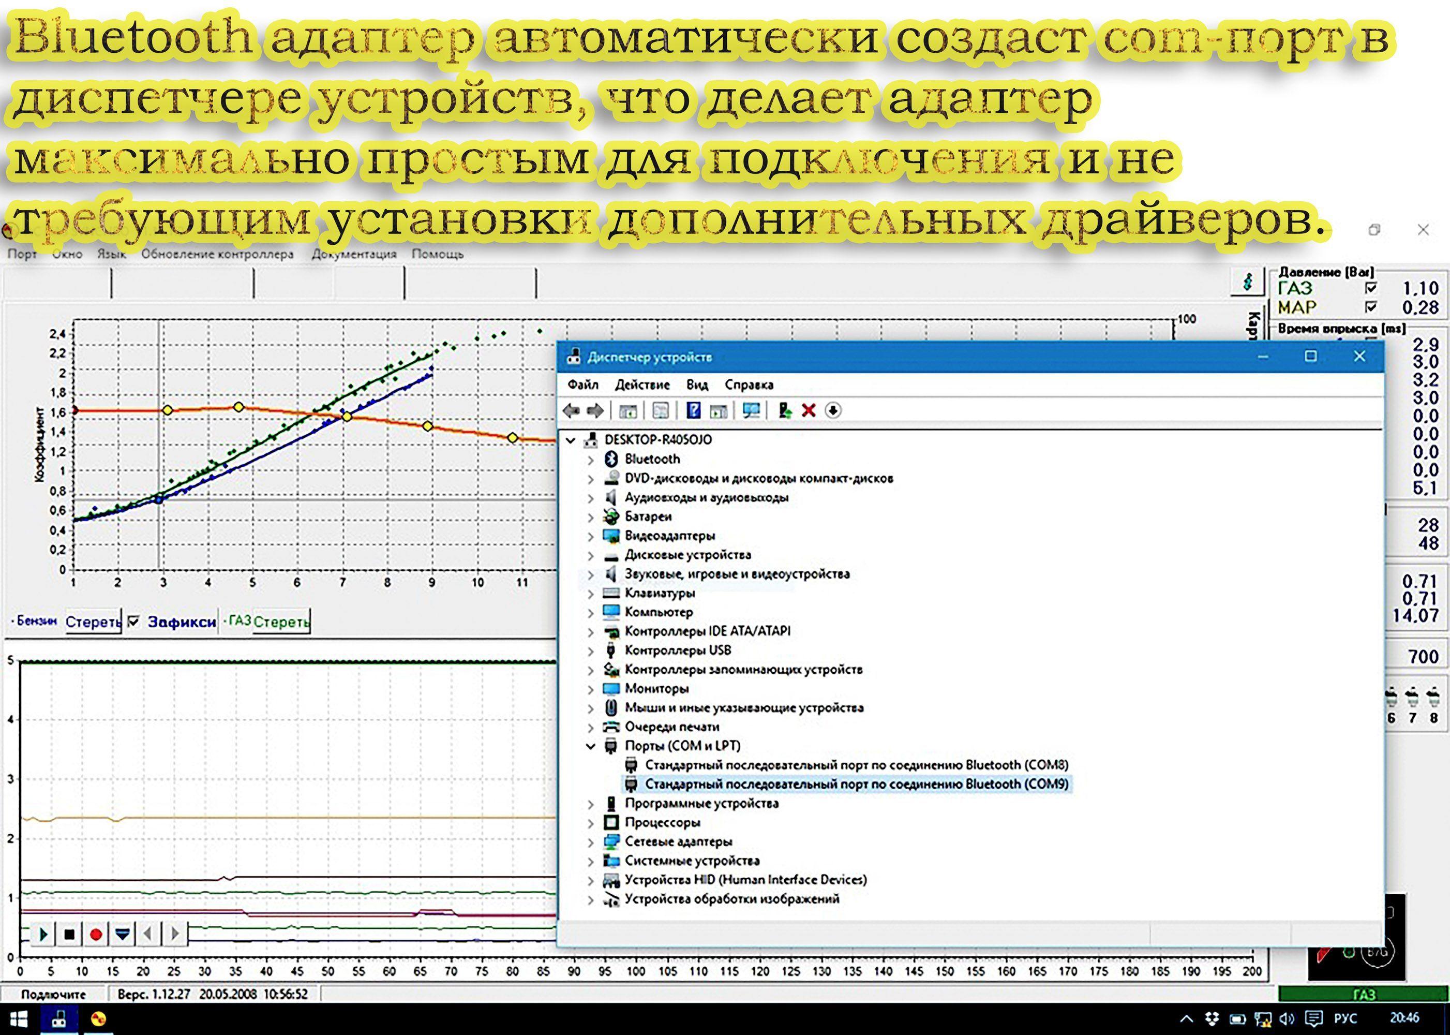Open the Обновление контроллера menu in gas app

click(x=217, y=254)
